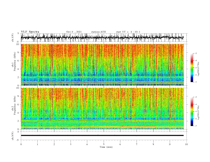Click the ch.3 flat waveform trace
The width and height of the screenshot is (210, 162).
click(102, 136)
